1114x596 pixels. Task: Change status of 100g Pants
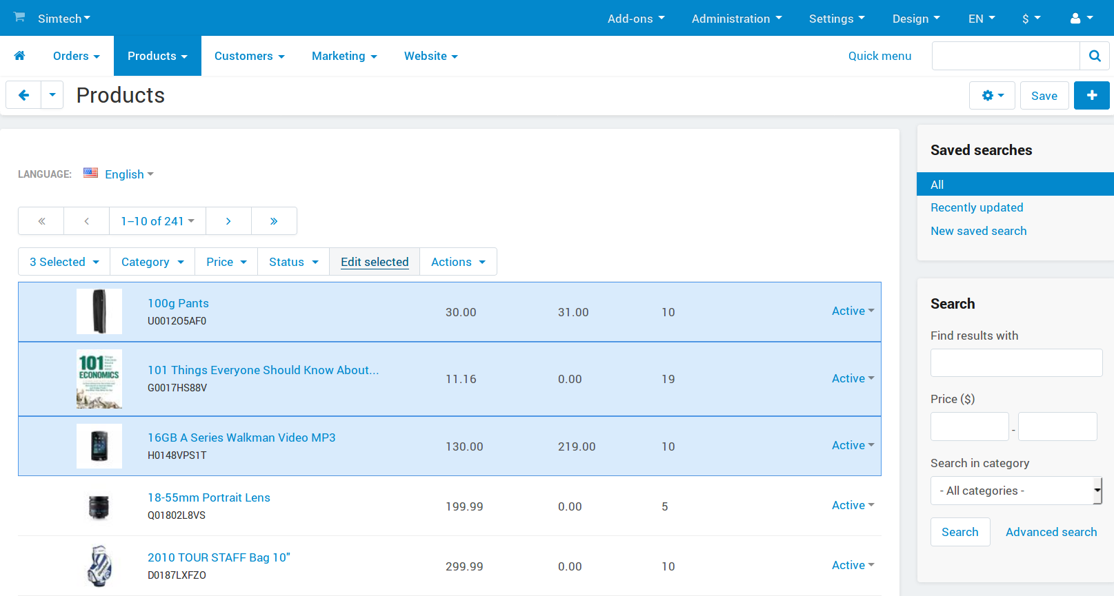(853, 311)
